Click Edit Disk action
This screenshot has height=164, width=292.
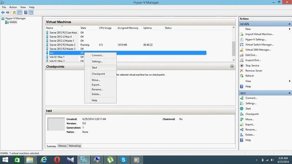point(251,55)
